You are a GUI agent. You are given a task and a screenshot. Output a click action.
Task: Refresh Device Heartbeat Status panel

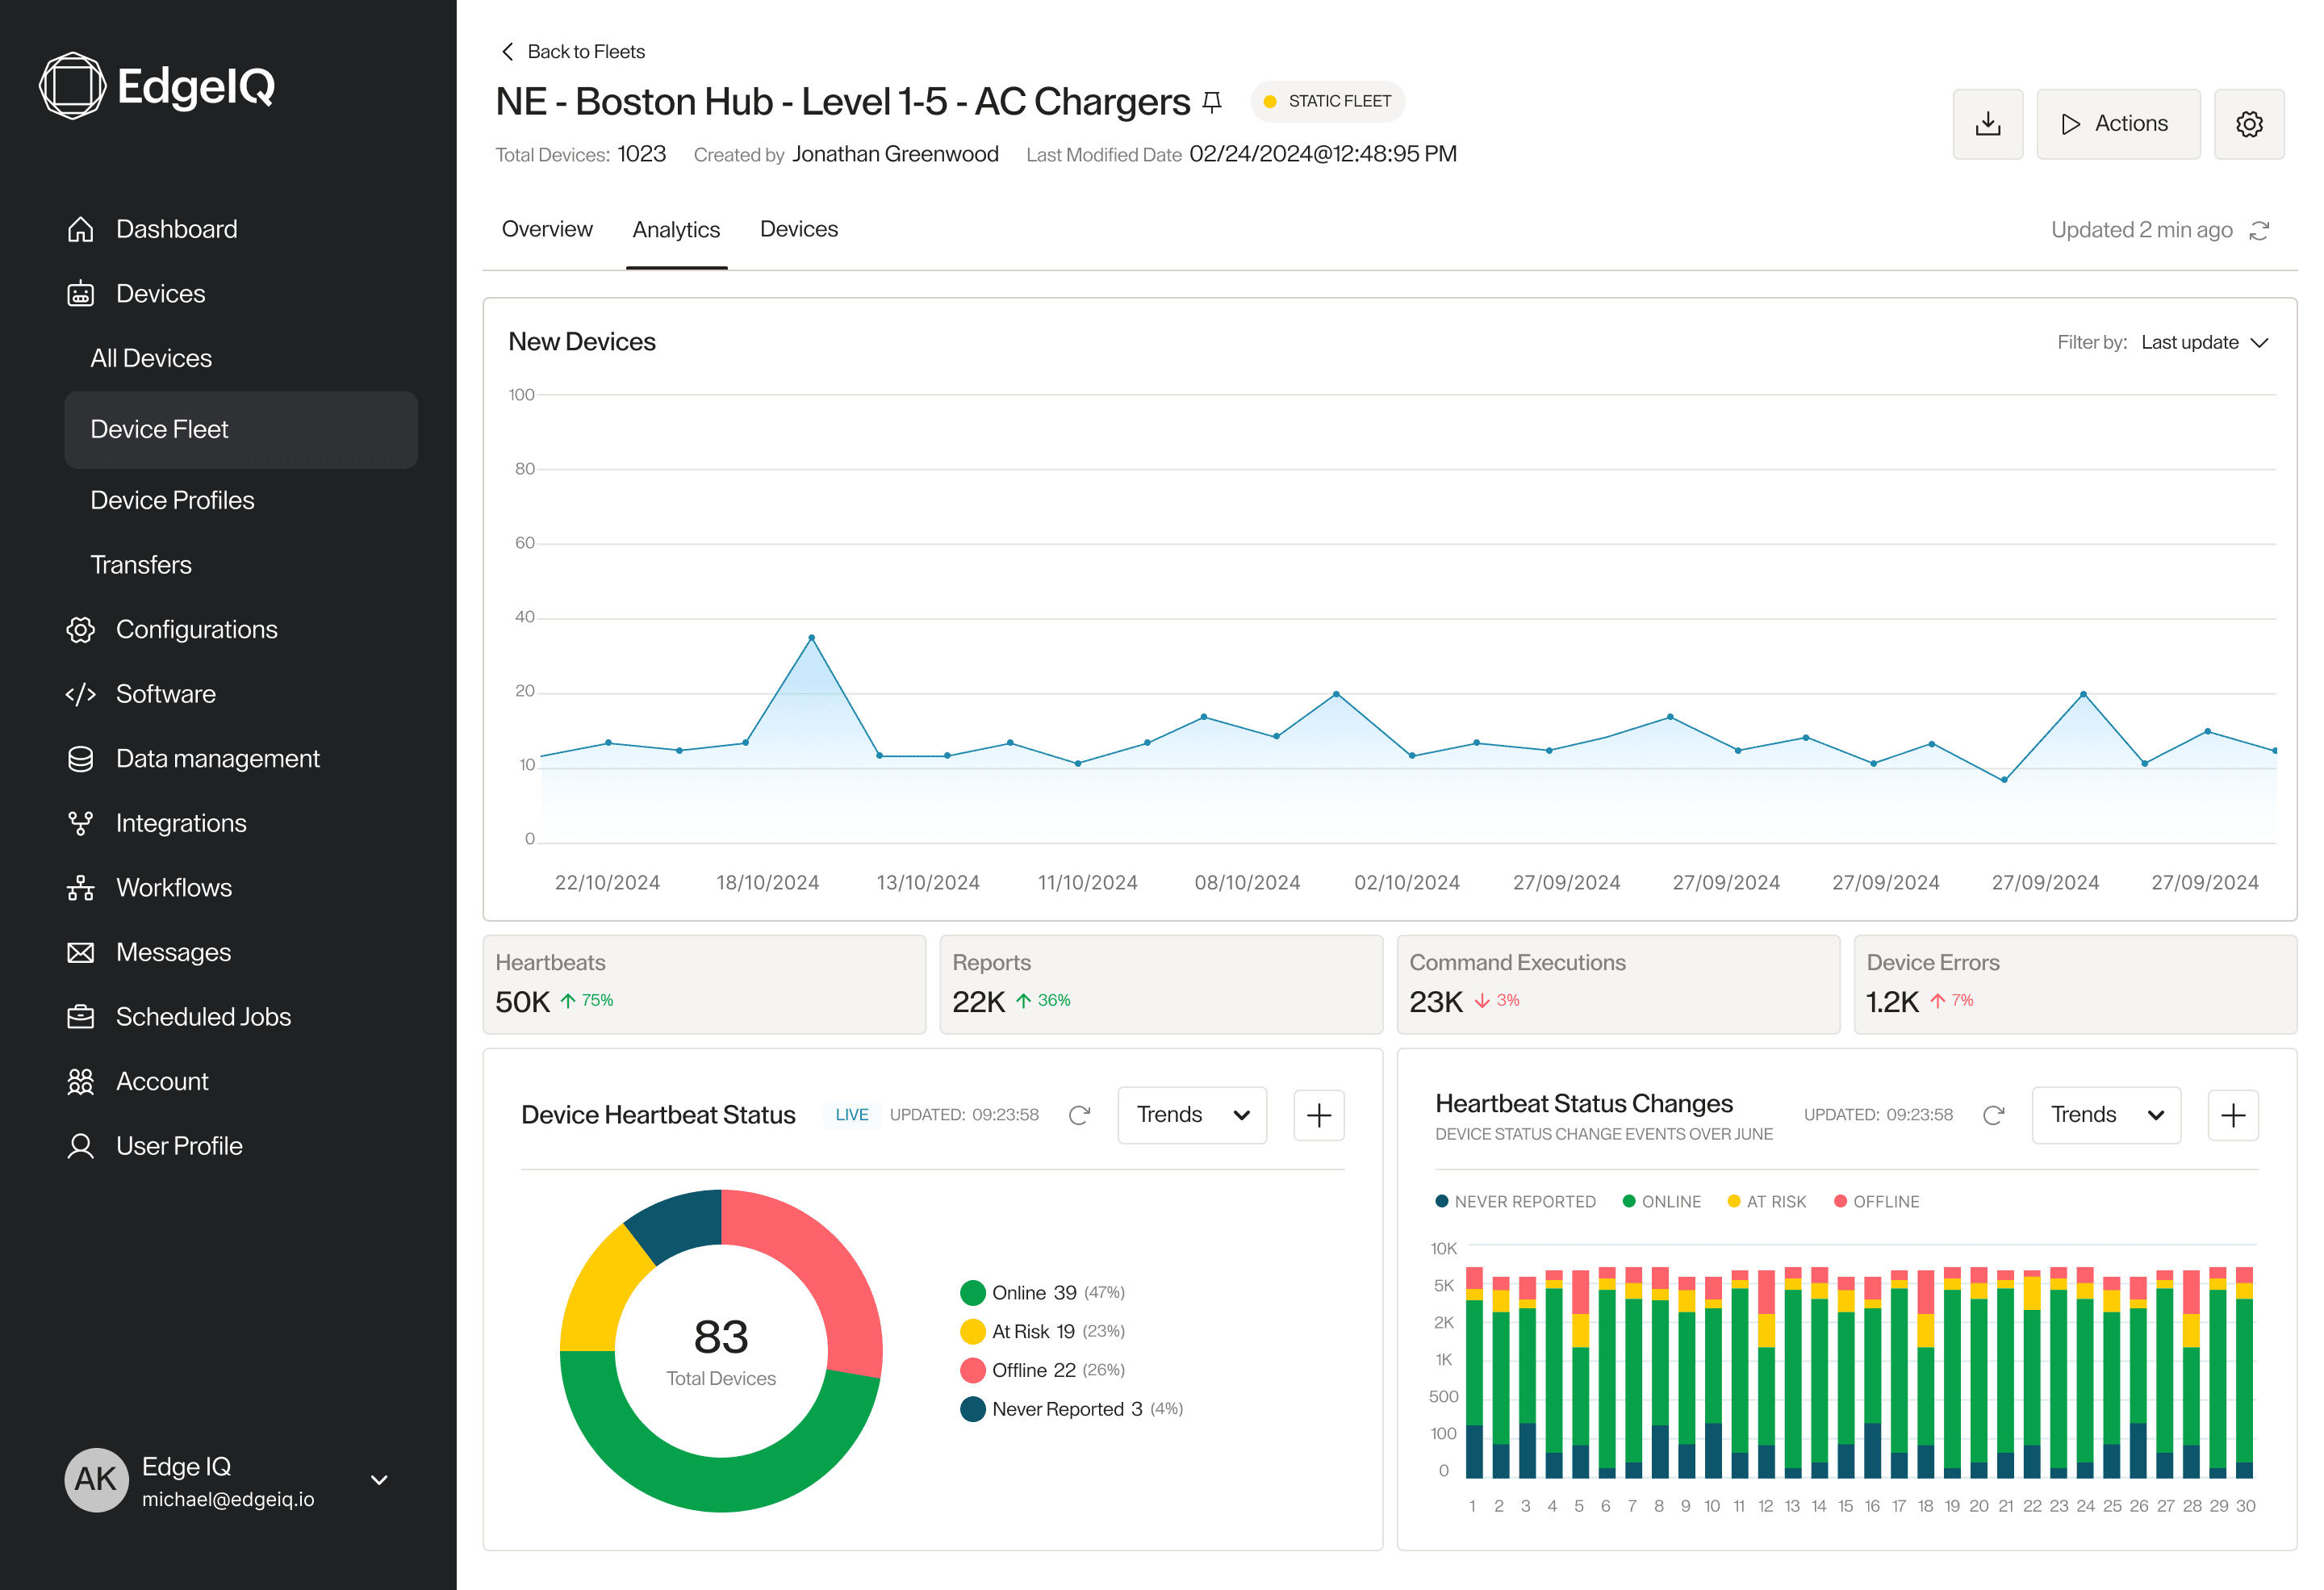point(1079,1115)
